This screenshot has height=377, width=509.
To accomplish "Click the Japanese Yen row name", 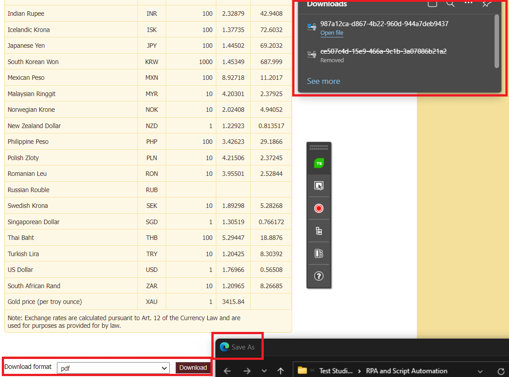I will pos(26,46).
